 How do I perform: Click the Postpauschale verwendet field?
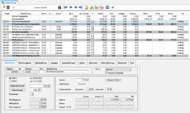(x=109, y=90)
